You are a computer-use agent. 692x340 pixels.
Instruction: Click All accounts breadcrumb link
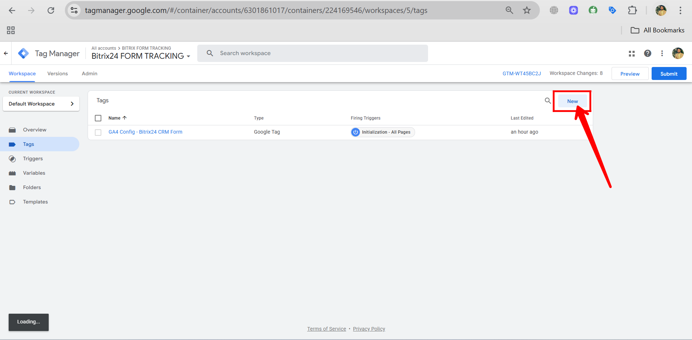(104, 48)
